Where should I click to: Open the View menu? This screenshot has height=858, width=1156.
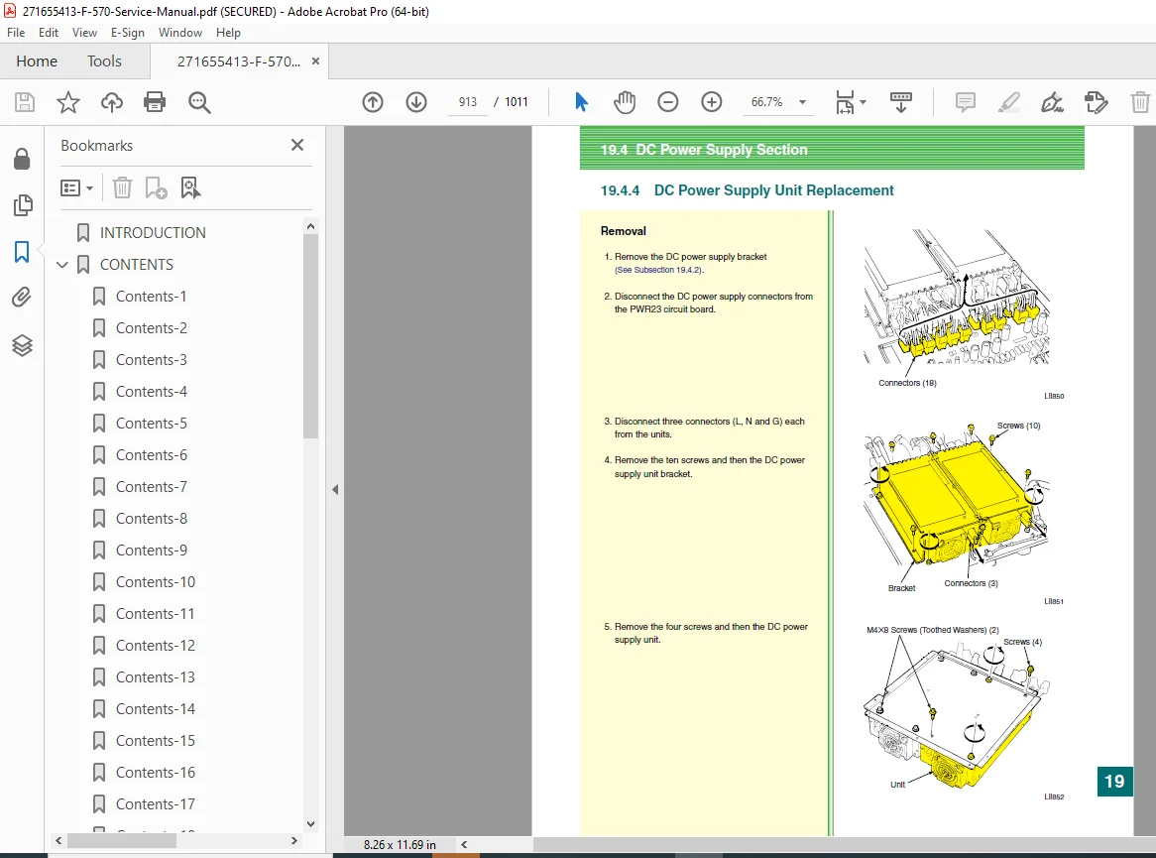click(85, 33)
